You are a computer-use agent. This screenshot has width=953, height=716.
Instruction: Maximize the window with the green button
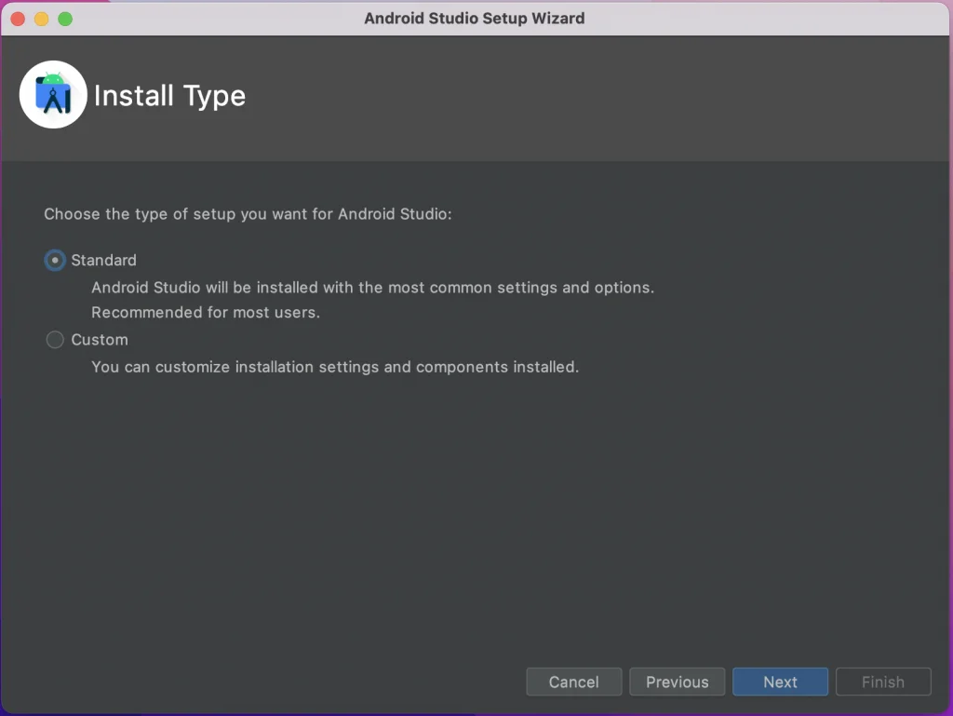65,19
